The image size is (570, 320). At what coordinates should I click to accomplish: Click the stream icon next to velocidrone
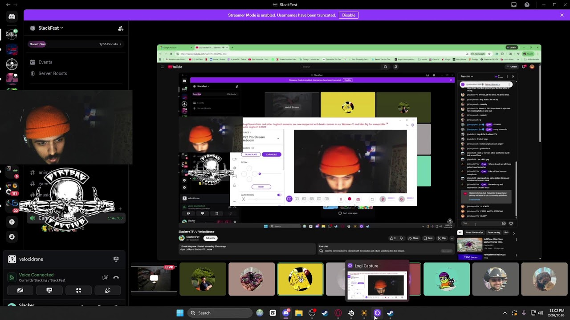[116, 259]
